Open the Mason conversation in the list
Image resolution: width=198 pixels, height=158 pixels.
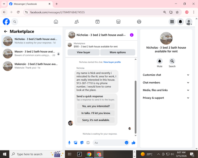31,53
